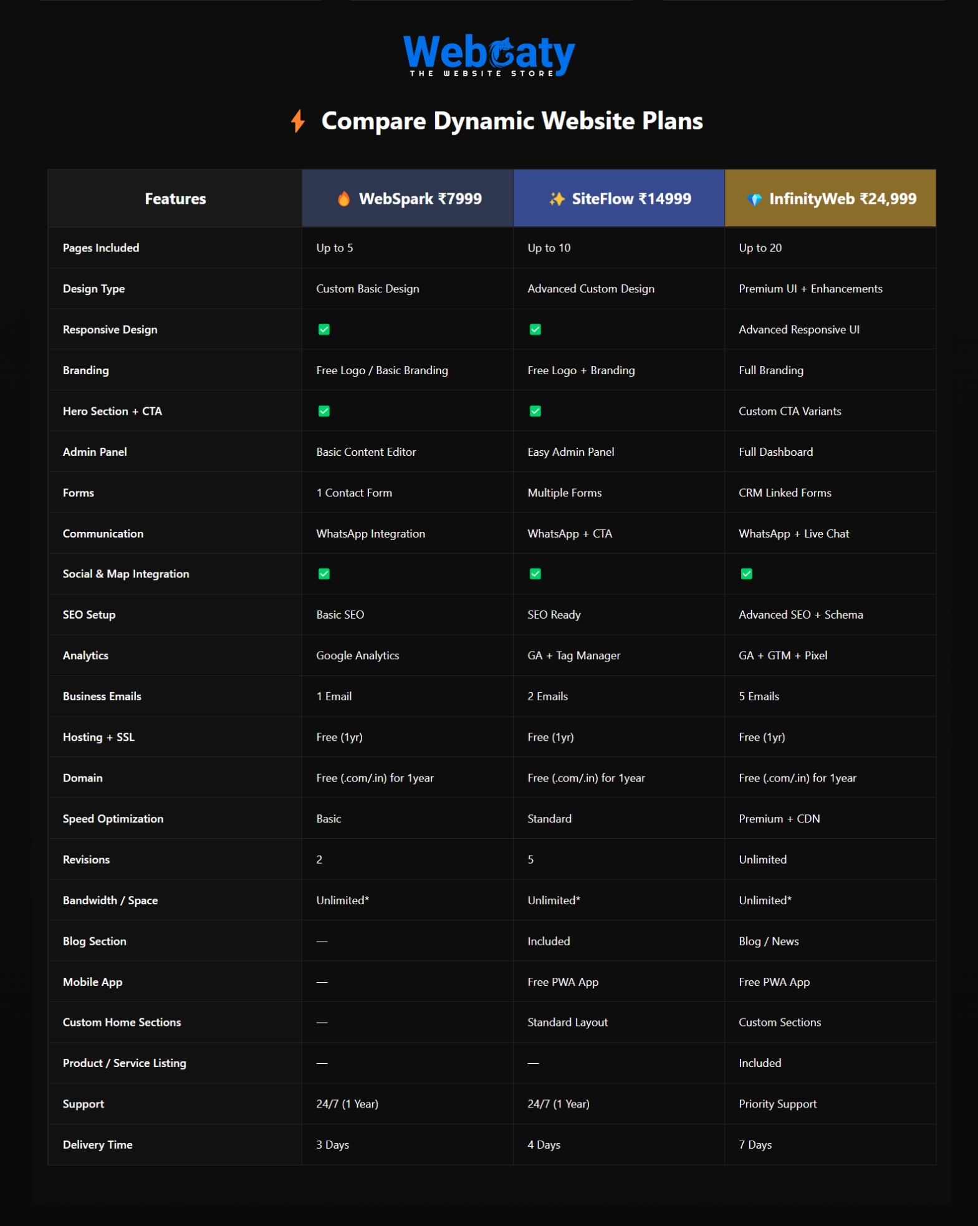Click WebSpark's Hero Section + CTA checkmark
The image size is (978, 1226).
[324, 411]
